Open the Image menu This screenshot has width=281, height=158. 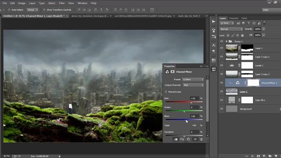coord(22,3)
